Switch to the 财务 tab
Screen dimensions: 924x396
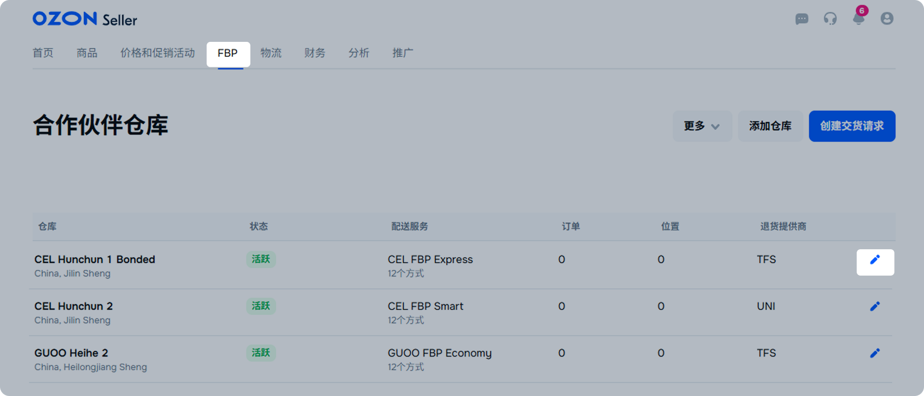315,53
